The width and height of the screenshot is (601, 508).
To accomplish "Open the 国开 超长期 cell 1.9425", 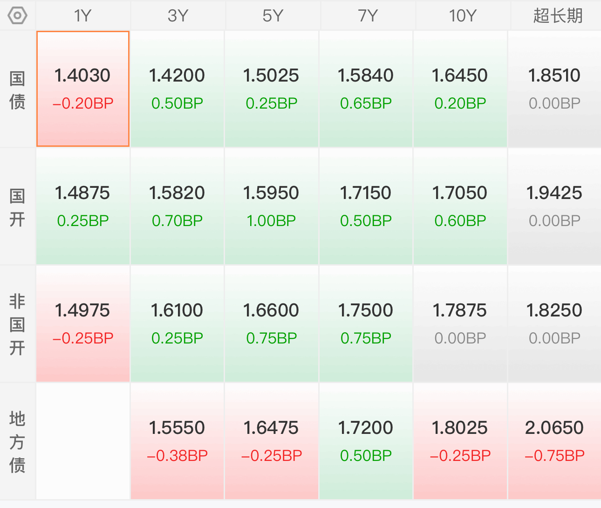I will tap(554, 206).
